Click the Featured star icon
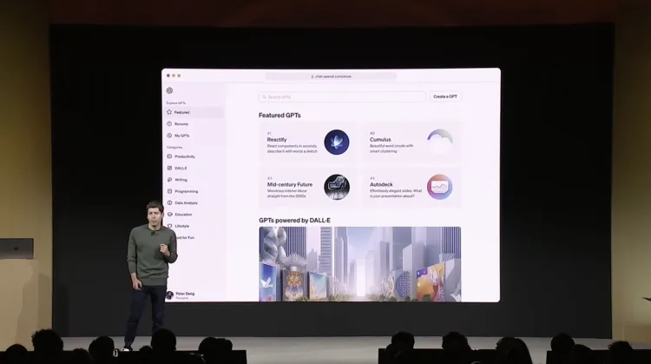 (169, 112)
